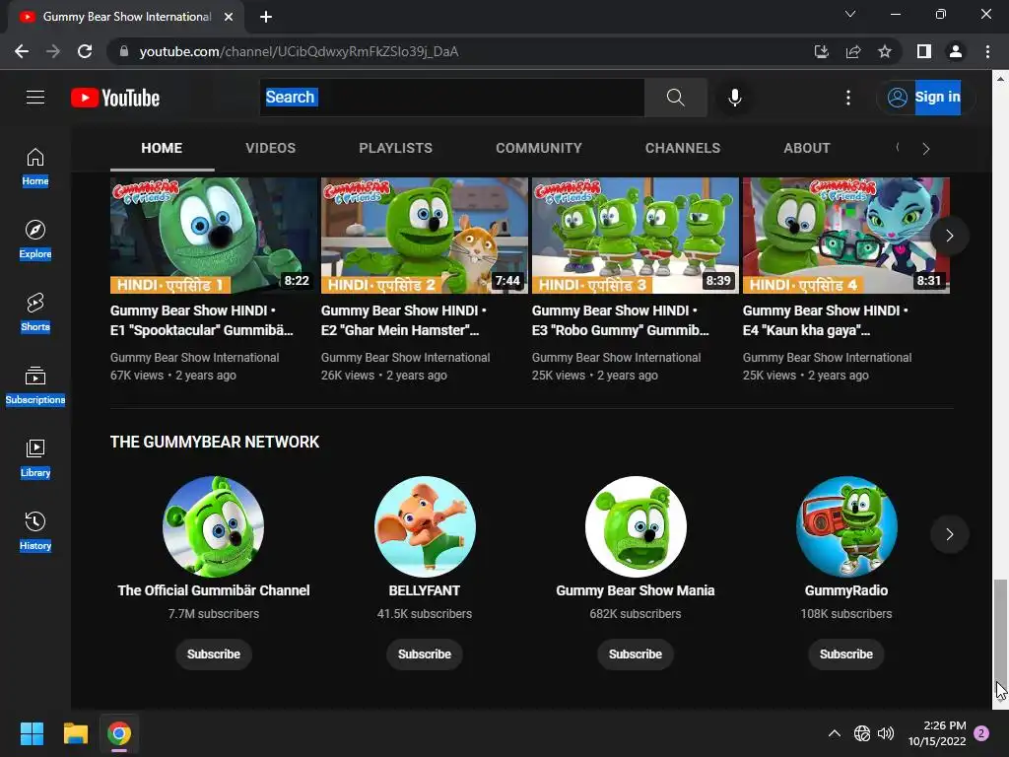Switch to the PLAYLISTS tab
Image resolution: width=1009 pixels, height=757 pixels.
click(x=396, y=148)
